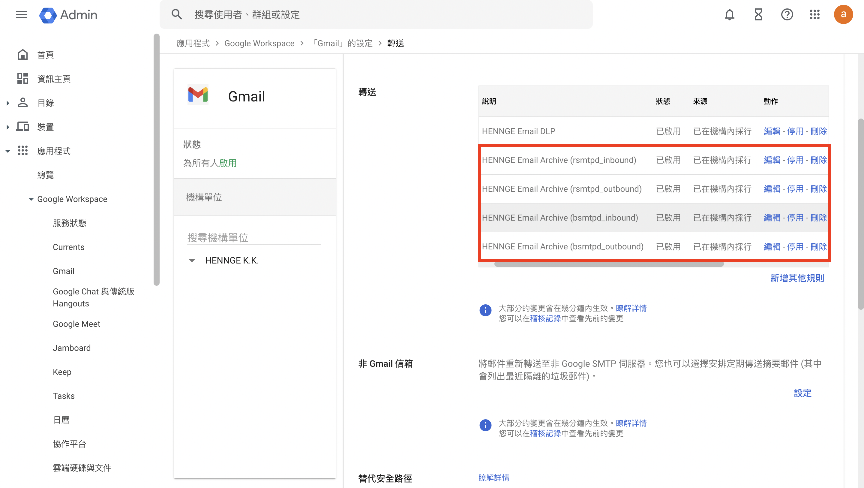Screen dimensions: 864x488
Task: Click 瞭解詳情 beside 替代安全路徑
Action: click(x=494, y=478)
